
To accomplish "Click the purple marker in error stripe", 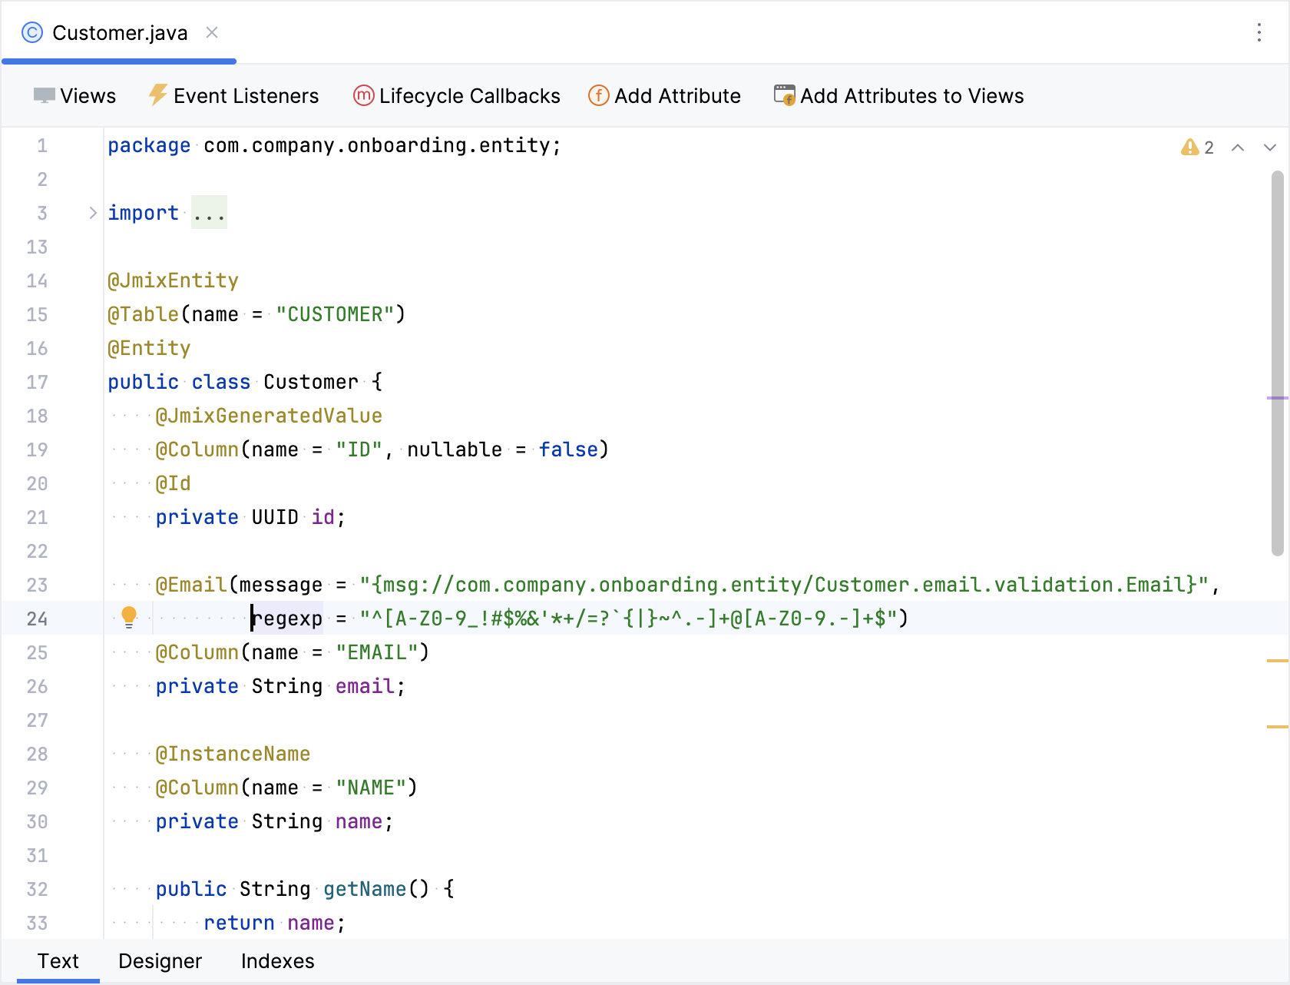I will coord(1277,398).
